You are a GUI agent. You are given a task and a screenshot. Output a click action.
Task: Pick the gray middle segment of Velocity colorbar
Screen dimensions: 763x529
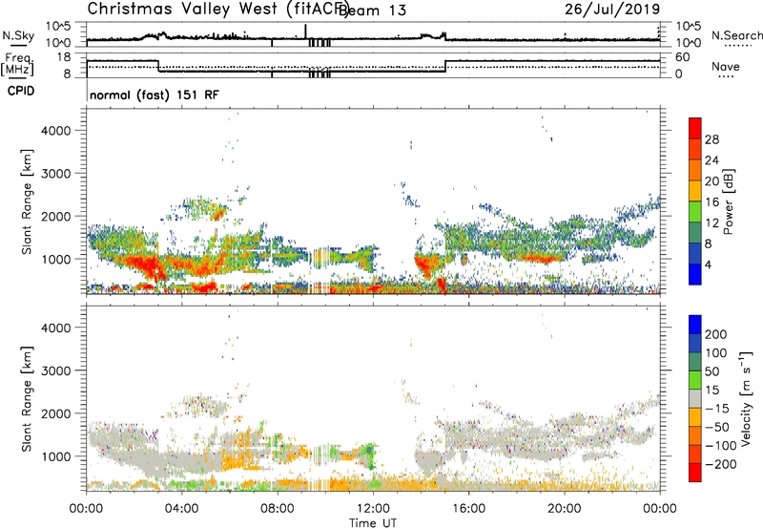click(695, 398)
